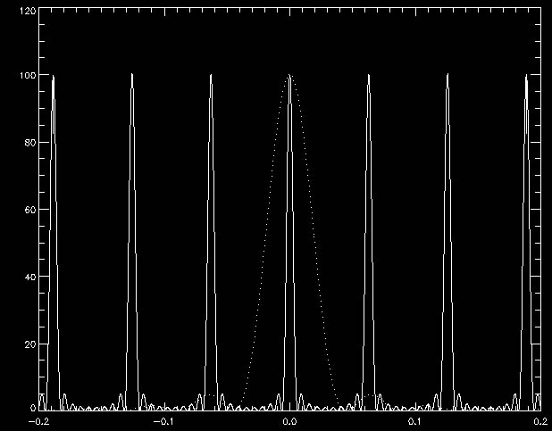Click the y-axis label 40
Image resolution: width=552 pixels, height=431 pixels.
(x=30, y=277)
